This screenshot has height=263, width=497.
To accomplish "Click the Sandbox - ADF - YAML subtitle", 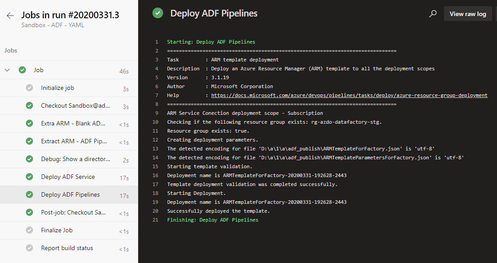I will click(53, 25).
